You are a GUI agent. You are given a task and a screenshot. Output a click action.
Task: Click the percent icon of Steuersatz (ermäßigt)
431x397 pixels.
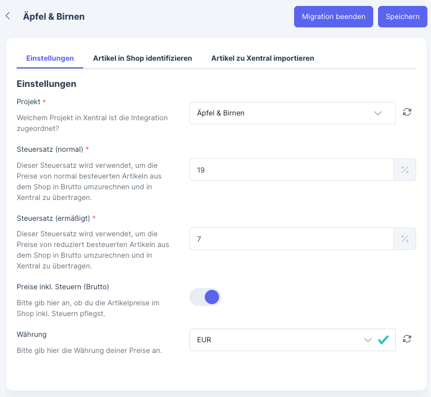(x=405, y=239)
